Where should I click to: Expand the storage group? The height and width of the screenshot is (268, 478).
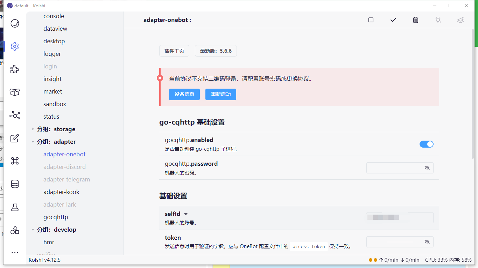33,129
